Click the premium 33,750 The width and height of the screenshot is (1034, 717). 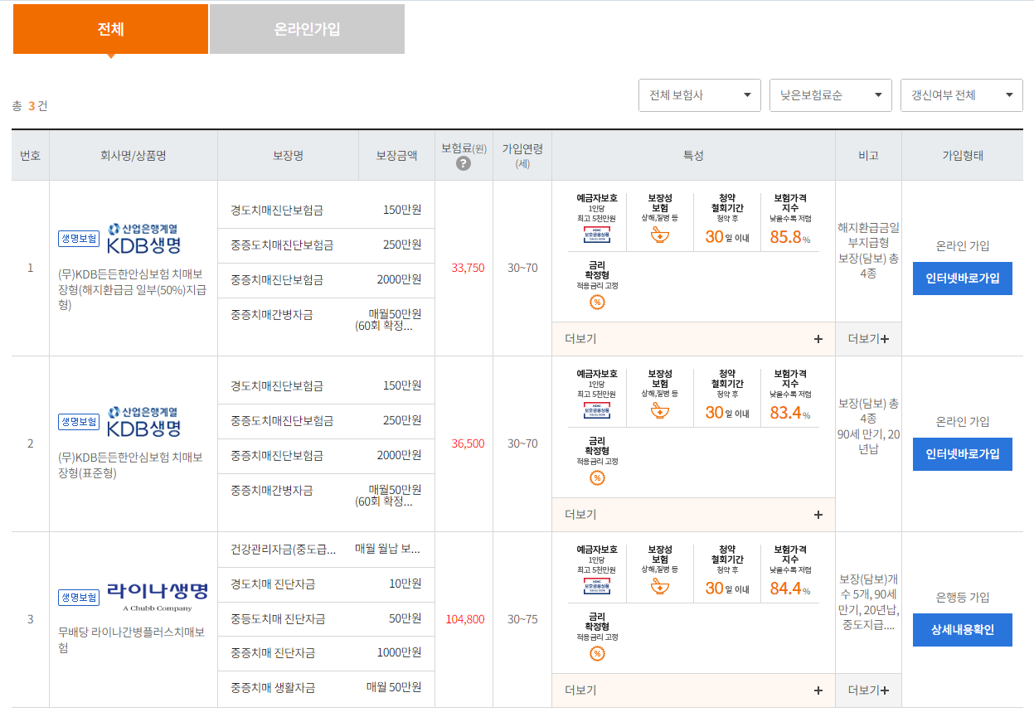[x=468, y=268]
